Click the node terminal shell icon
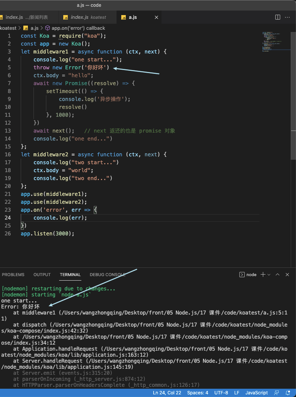Image resolution: width=296 pixels, height=397 pixels. [242, 275]
